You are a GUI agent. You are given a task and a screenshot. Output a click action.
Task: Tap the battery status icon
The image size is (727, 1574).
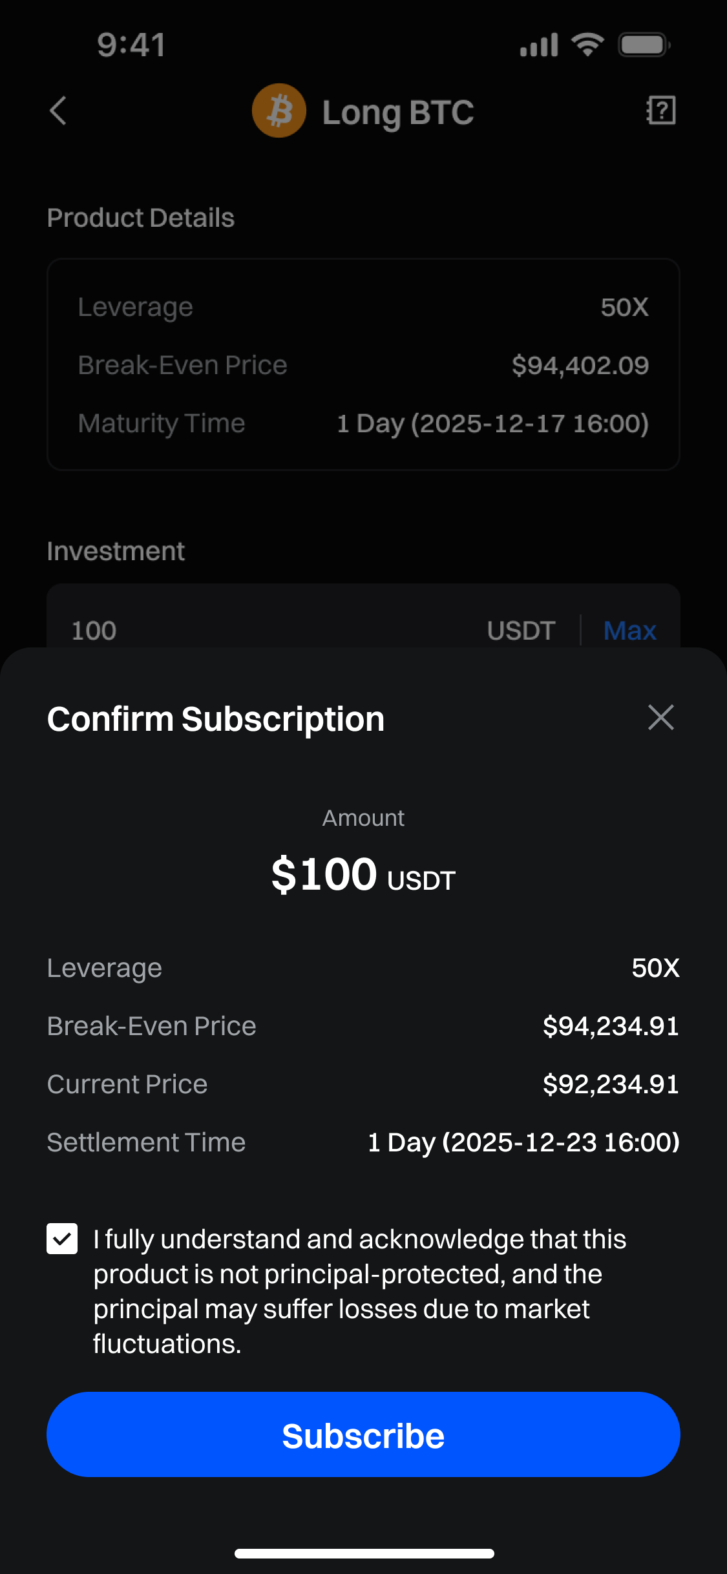point(644,45)
